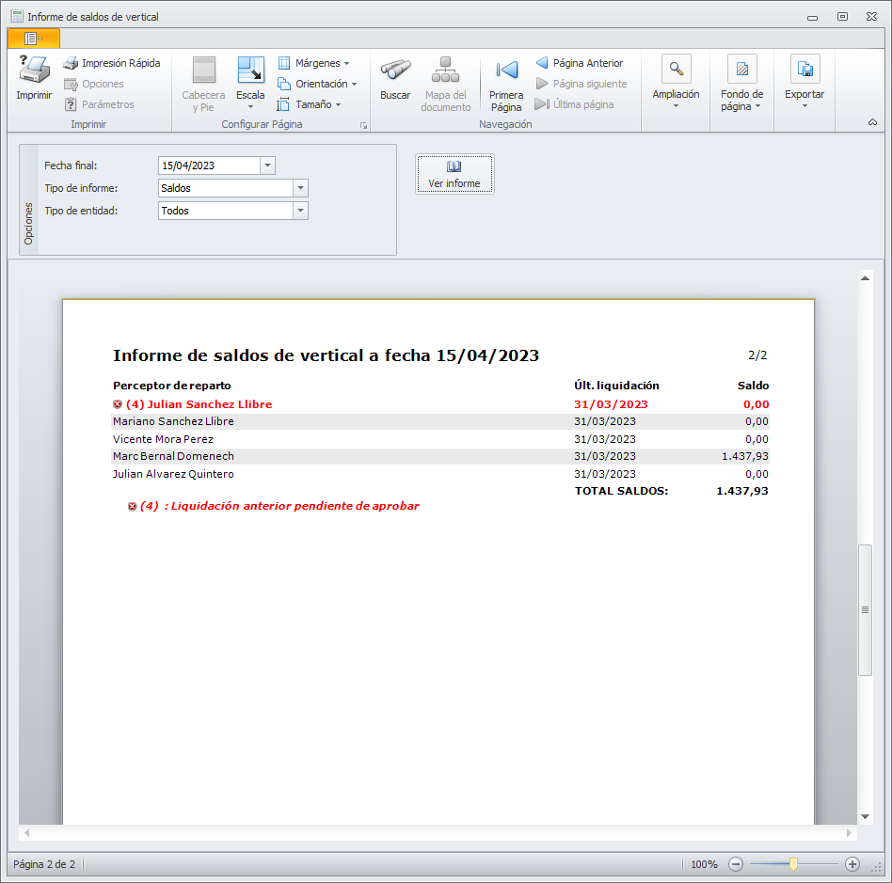Select Impresión Rápida

[112, 63]
